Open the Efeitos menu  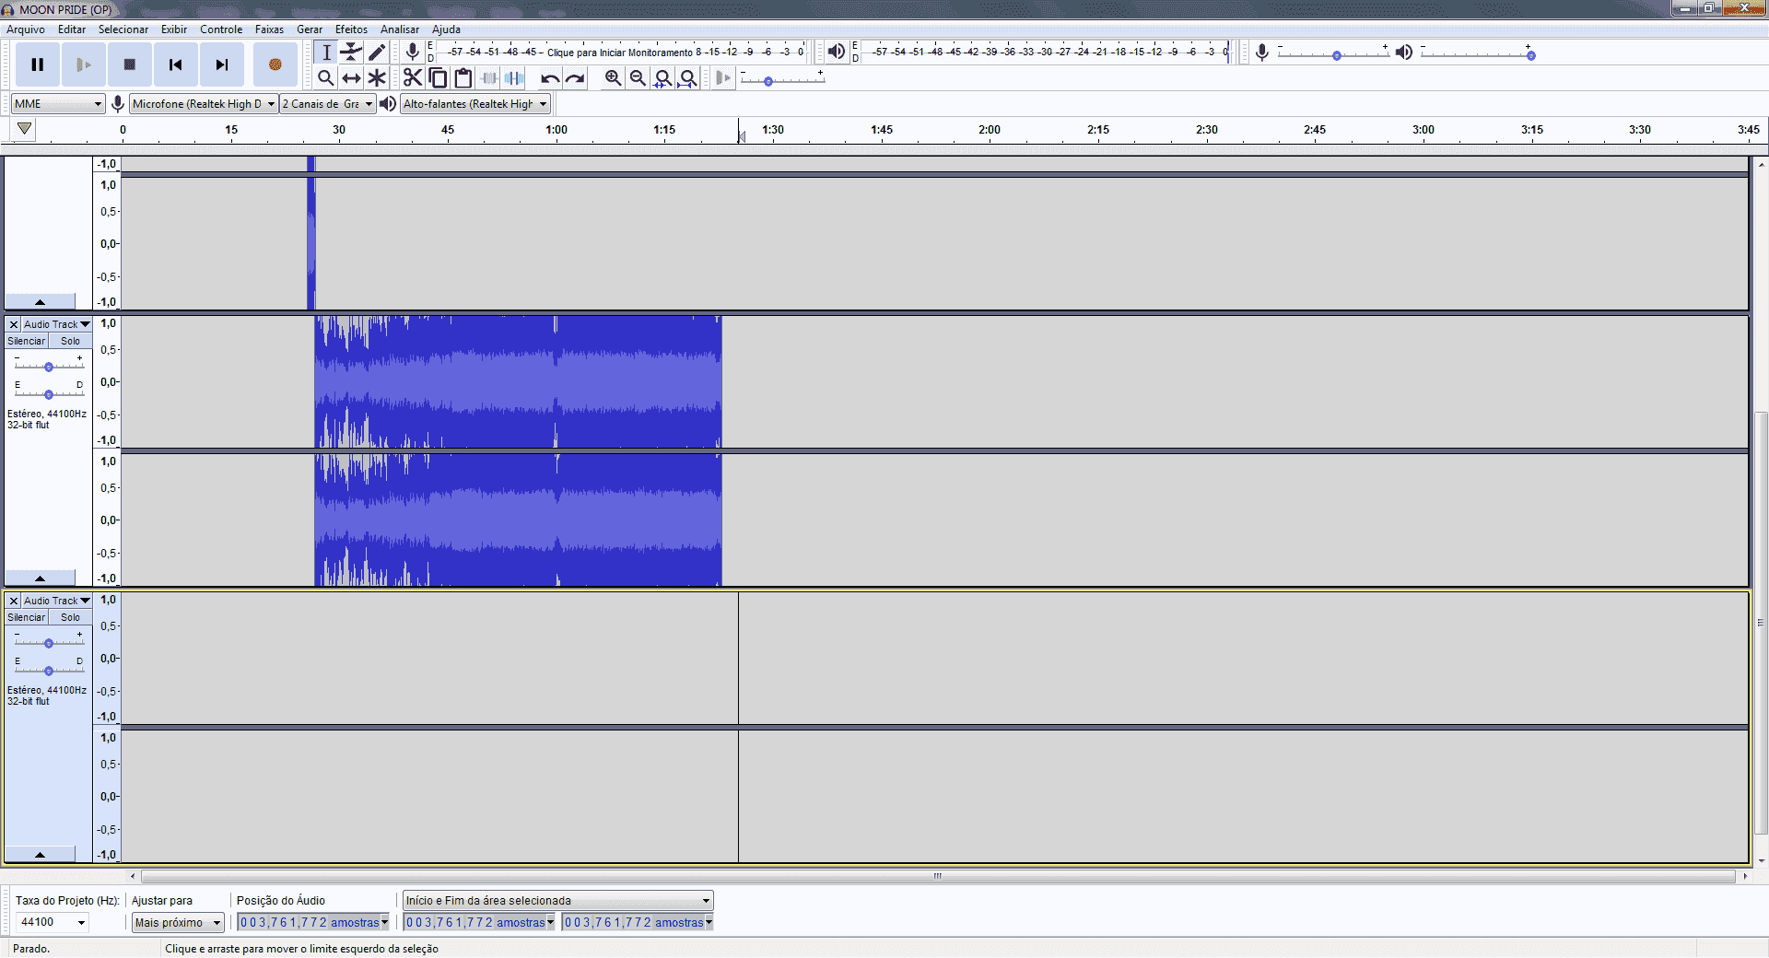coord(351,29)
